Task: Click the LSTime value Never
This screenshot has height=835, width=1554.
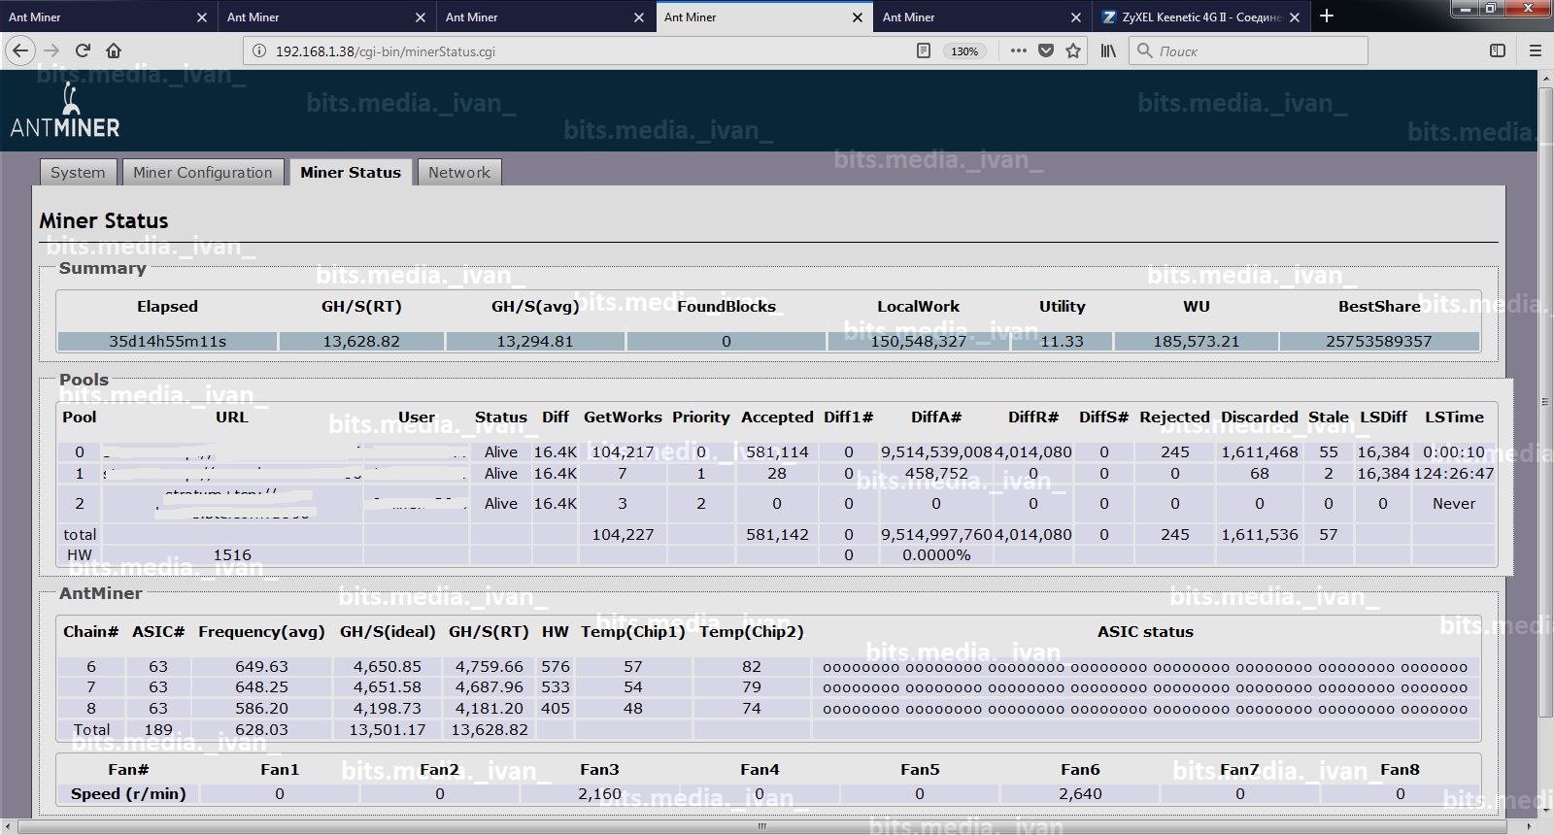Action: 1454,503
